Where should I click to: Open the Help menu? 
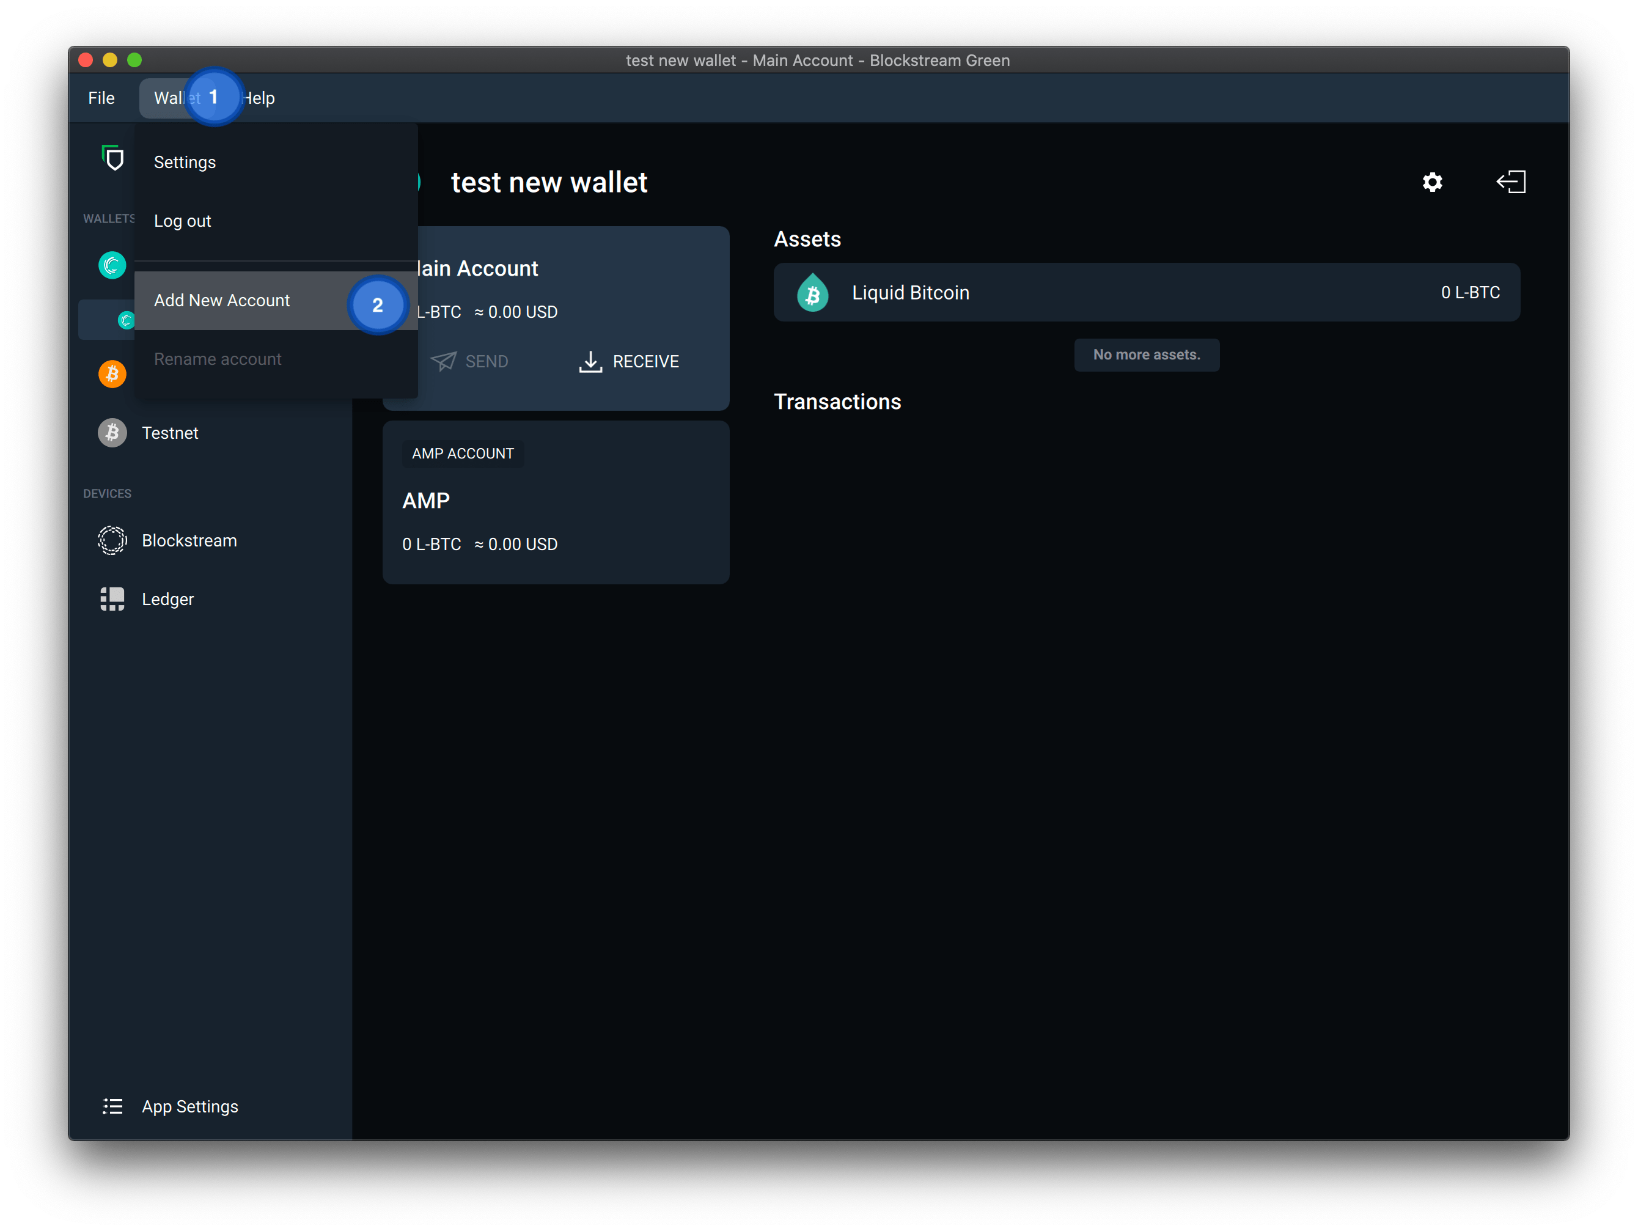tap(259, 97)
